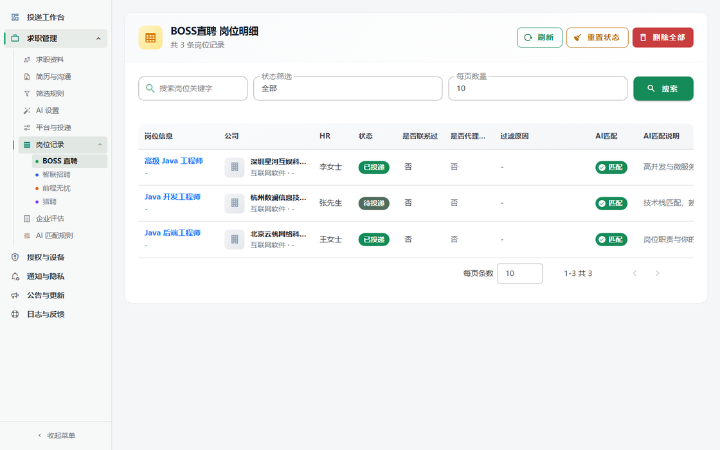Click the 状态 column header
This screenshot has width=720, height=450.
click(366, 136)
